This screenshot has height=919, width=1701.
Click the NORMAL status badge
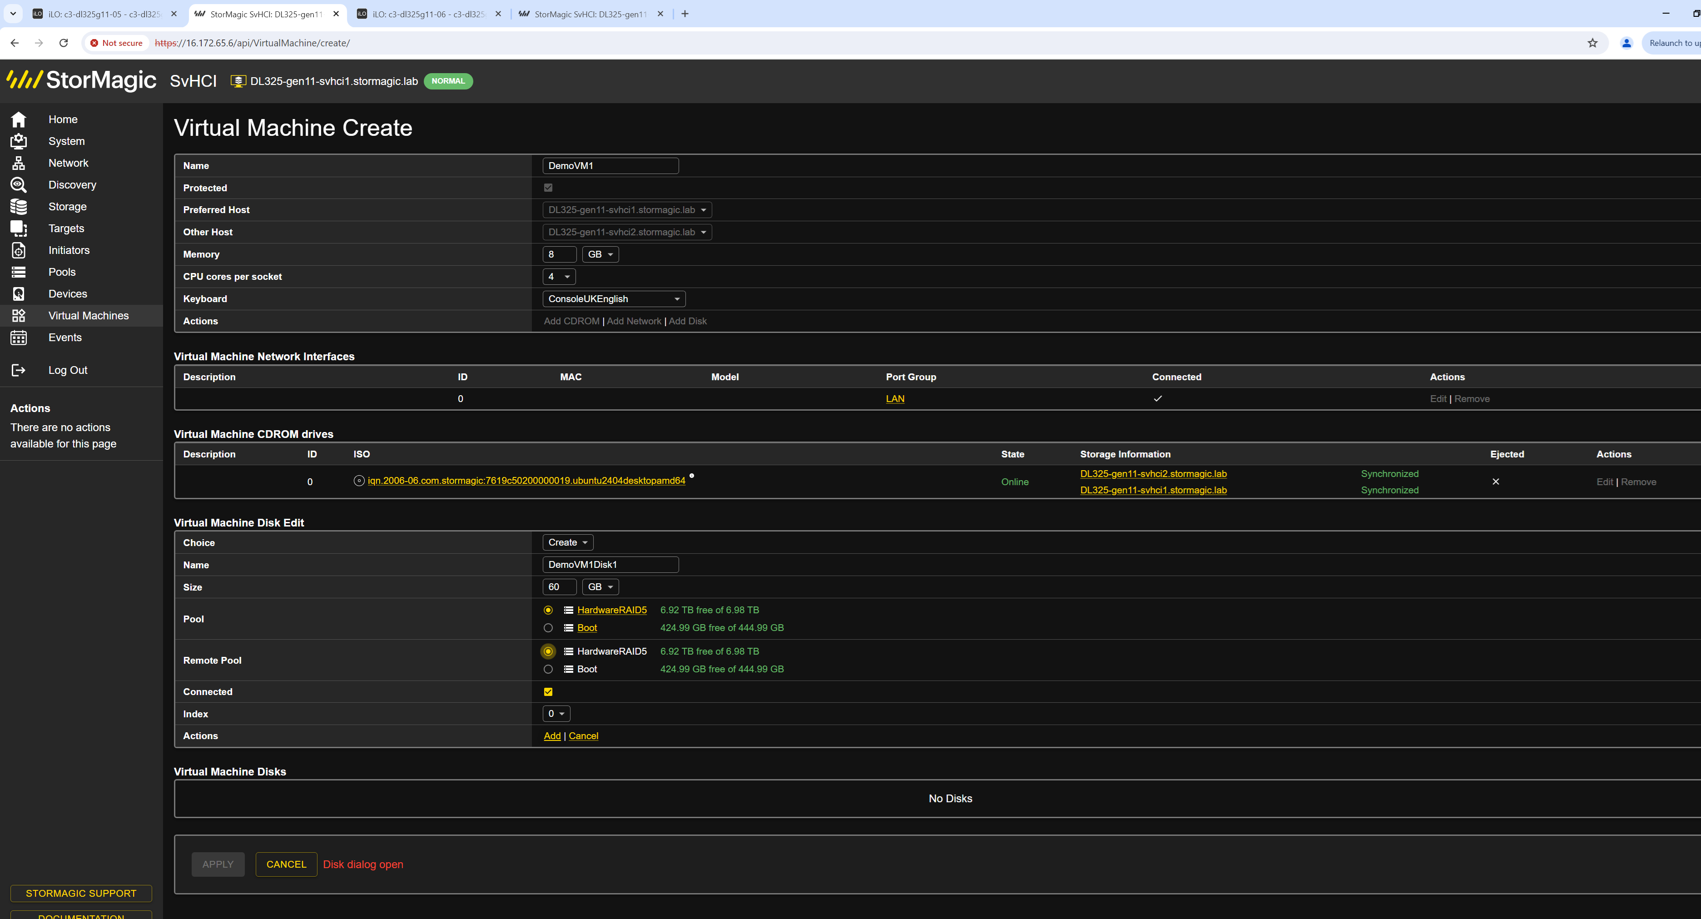tap(448, 81)
